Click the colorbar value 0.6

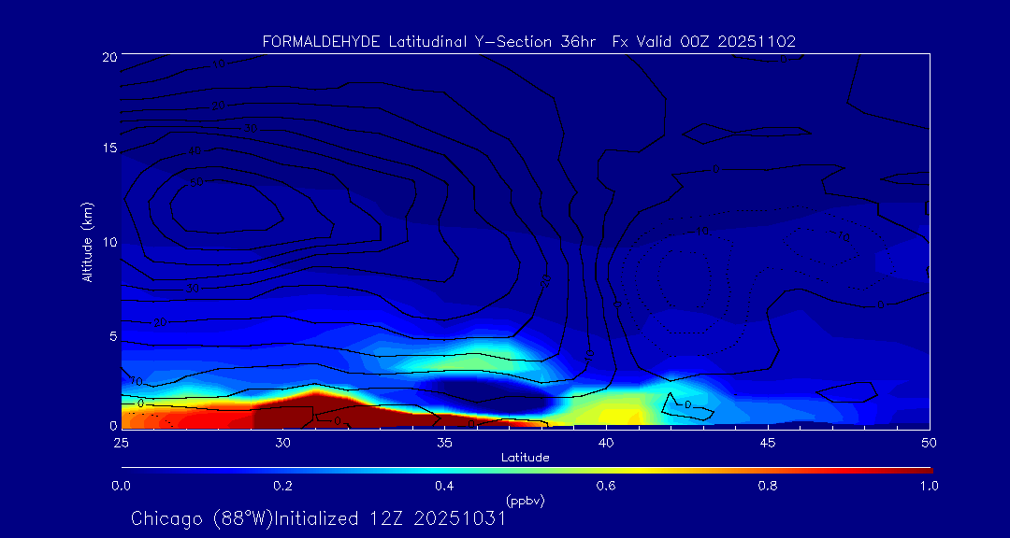pos(606,486)
